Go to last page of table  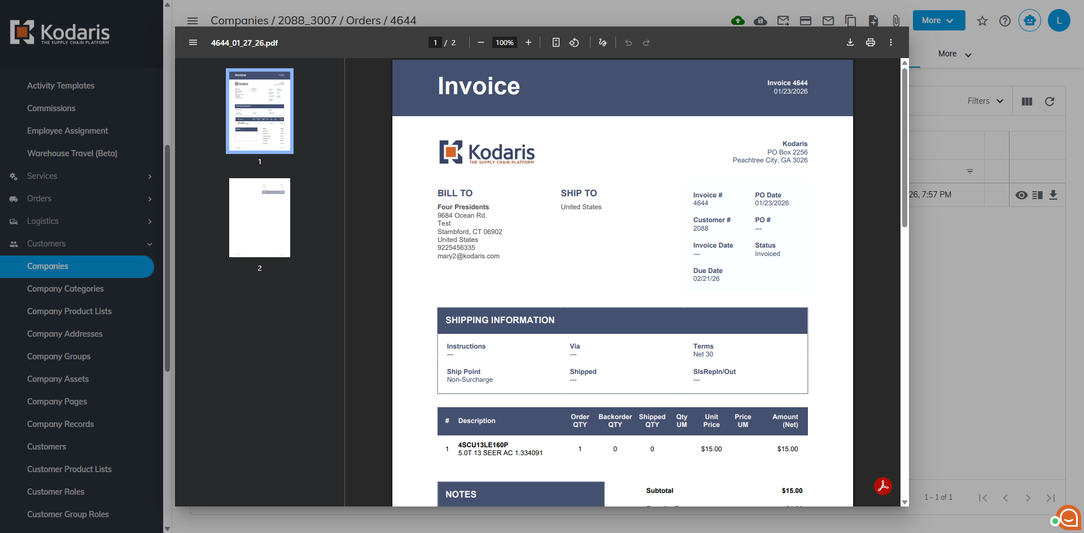point(1051,497)
